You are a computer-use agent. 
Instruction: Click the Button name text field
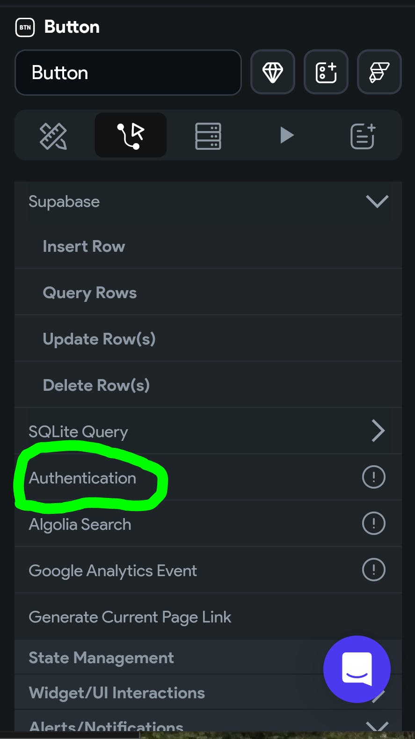click(x=128, y=73)
